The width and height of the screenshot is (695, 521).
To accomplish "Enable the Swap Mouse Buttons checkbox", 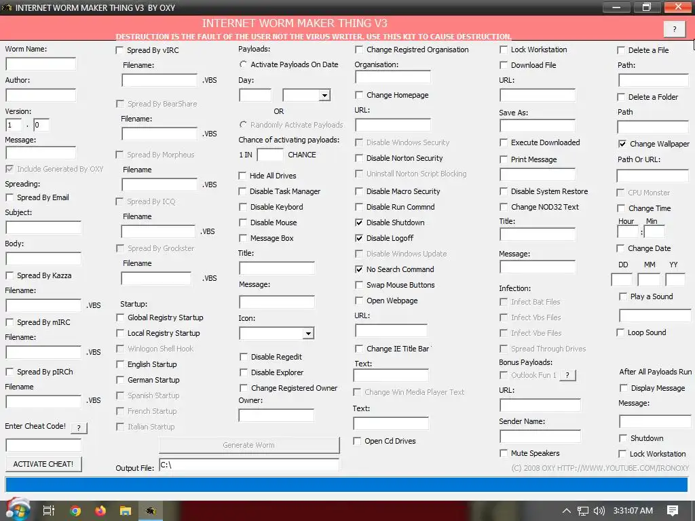I will [359, 285].
